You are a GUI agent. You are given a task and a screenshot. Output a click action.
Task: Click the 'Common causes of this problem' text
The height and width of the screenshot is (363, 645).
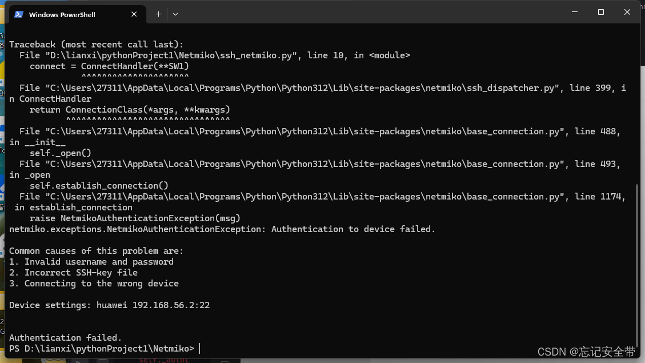point(96,250)
